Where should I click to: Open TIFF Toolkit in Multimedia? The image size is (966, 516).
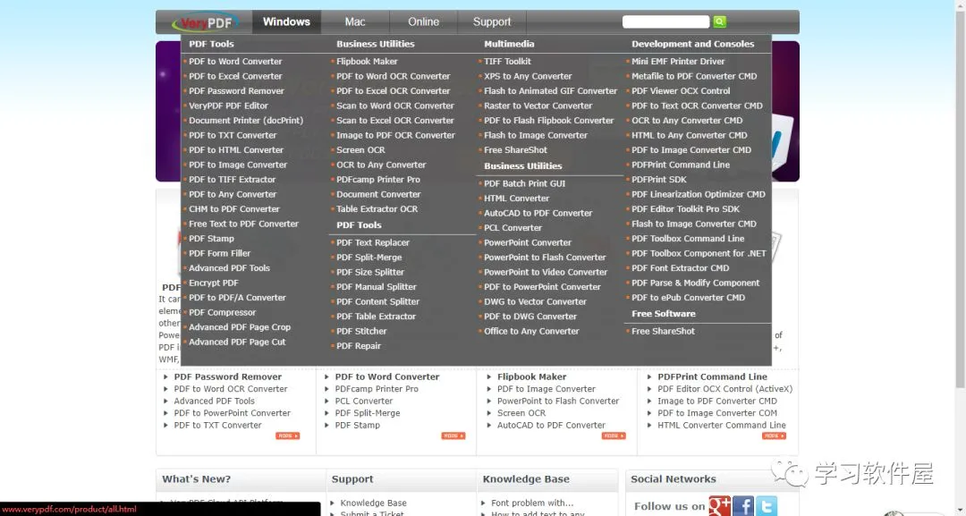[x=508, y=62]
